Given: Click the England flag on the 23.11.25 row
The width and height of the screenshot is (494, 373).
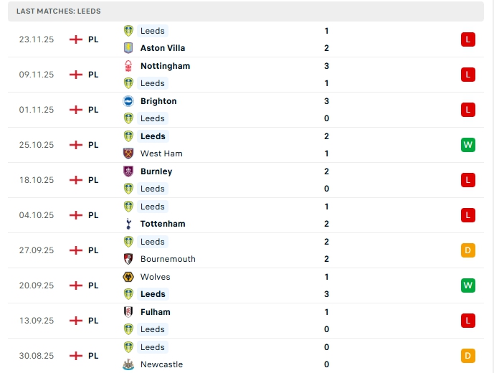Looking at the screenshot, I should (75, 39).
